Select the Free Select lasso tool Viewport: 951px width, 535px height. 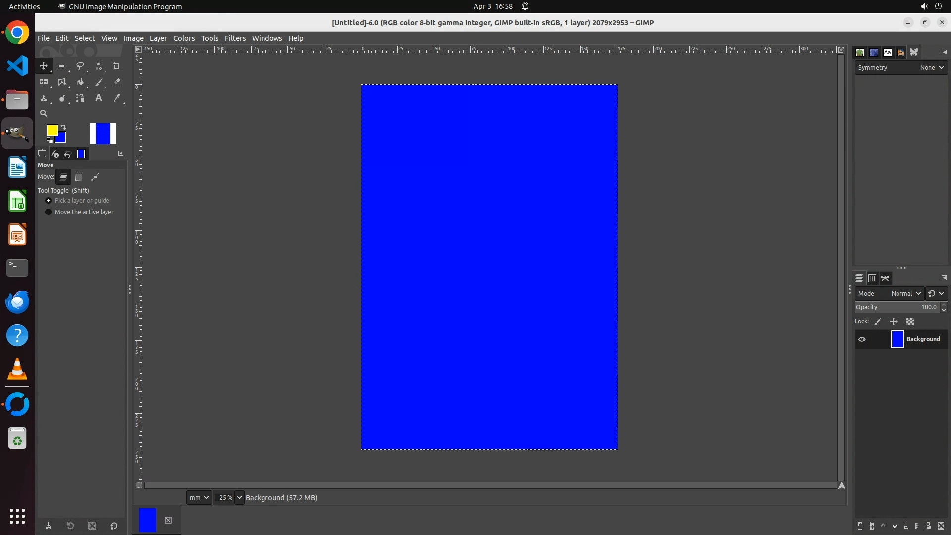coord(80,66)
